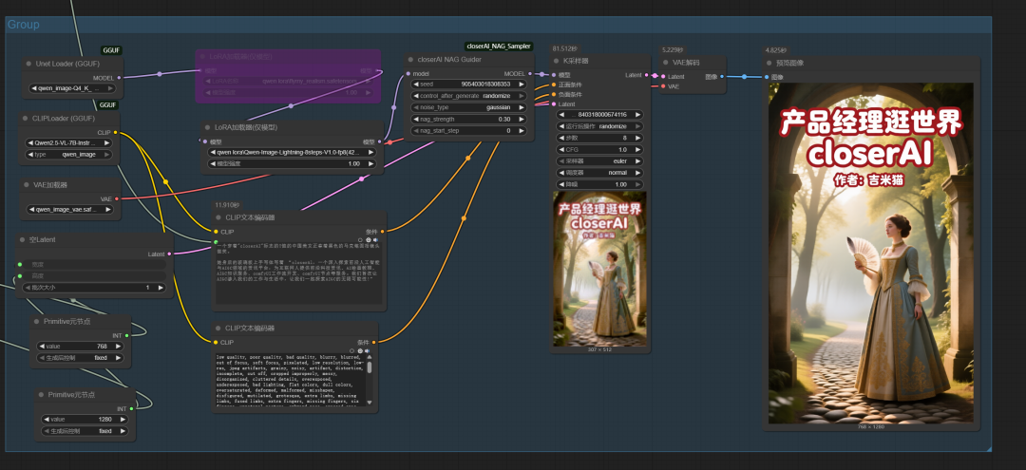The width and height of the screenshot is (1026, 470).
Task: Decrease the NAG Guider seed with left arrow
Action: coord(416,84)
